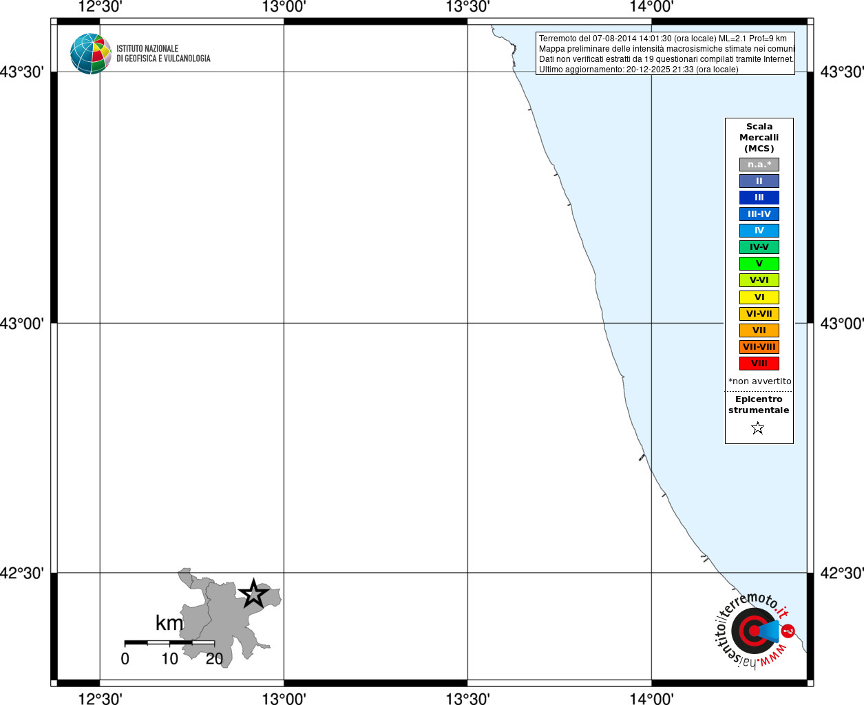Click the bottom axis label 12°30'
This screenshot has height=705, width=864.
pyautogui.click(x=100, y=698)
